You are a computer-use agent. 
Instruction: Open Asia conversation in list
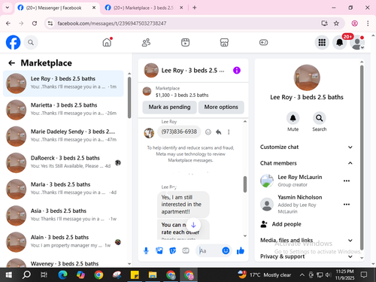63,216
